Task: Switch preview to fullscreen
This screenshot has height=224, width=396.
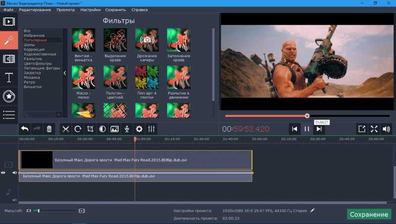Action: (374, 129)
